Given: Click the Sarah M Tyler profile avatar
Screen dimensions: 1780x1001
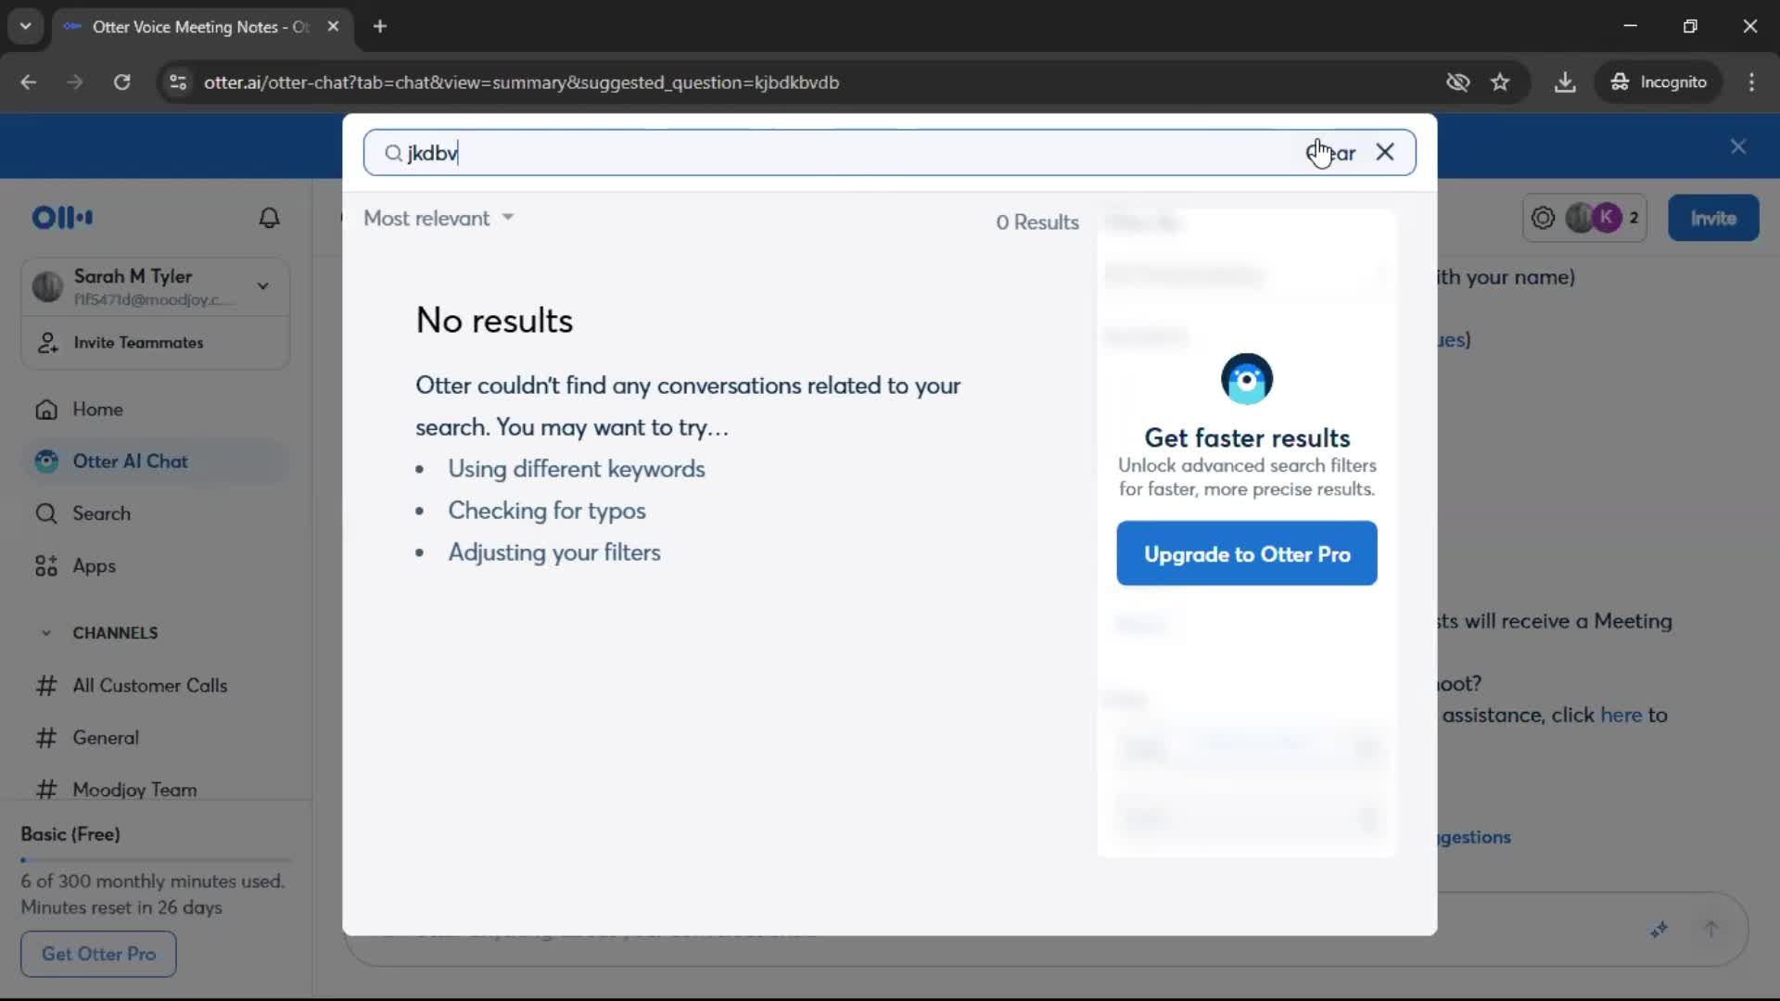Looking at the screenshot, I should [47, 286].
